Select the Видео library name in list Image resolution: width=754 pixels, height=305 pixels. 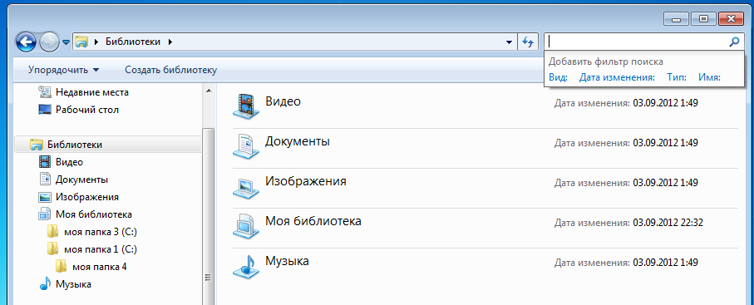click(x=283, y=101)
